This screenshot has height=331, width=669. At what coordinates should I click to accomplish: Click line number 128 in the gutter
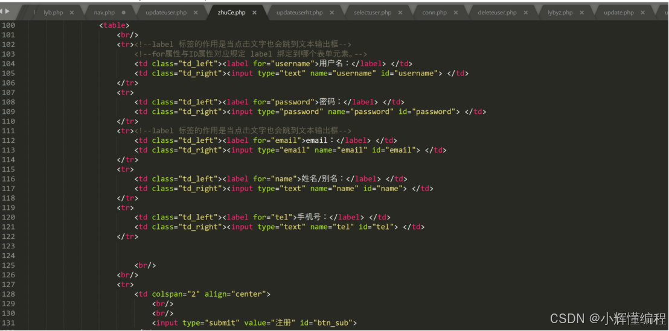[8, 294]
